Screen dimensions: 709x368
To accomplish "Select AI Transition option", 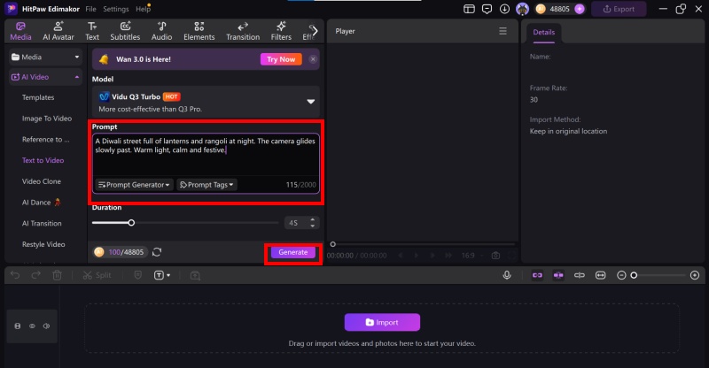I will 42,224.
